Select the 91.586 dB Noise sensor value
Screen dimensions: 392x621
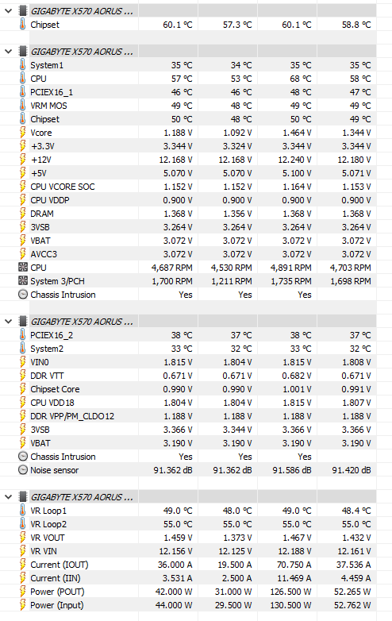pos(292,470)
